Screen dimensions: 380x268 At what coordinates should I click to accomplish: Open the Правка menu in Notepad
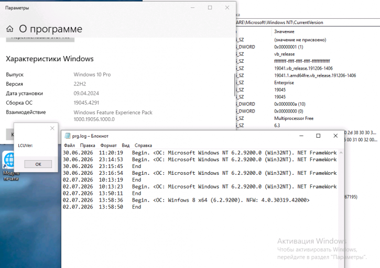[x=88, y=146]
